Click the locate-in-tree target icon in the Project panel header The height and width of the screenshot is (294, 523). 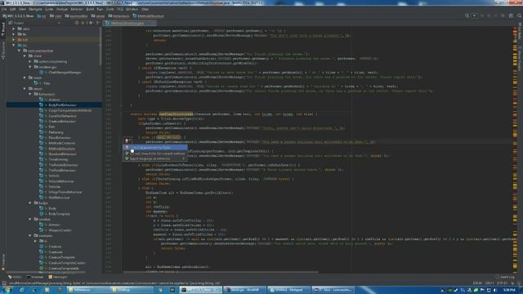coord(77,23)
